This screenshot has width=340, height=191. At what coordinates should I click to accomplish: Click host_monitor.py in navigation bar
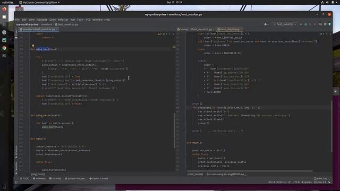[66, 24]
